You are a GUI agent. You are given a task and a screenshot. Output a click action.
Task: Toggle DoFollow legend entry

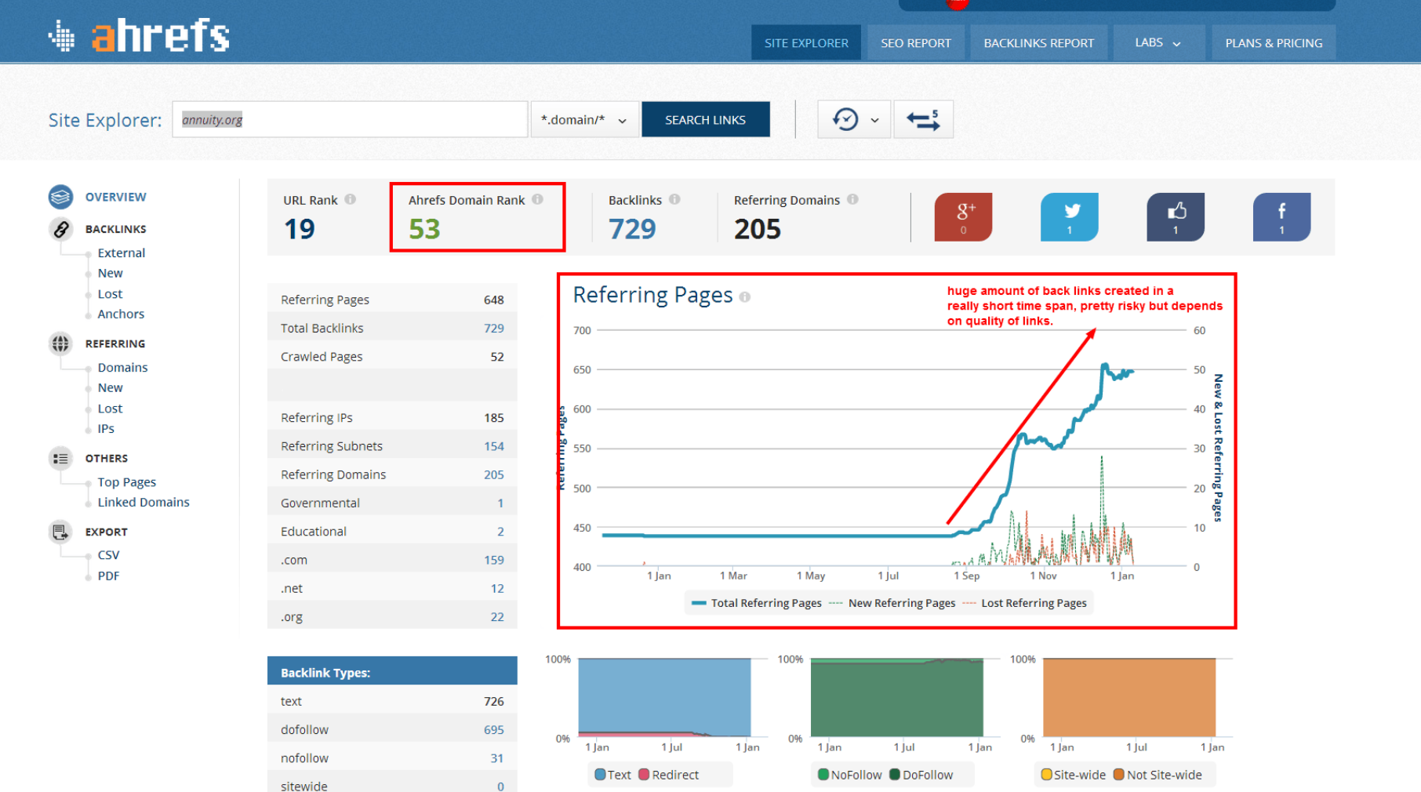[921, 775]
